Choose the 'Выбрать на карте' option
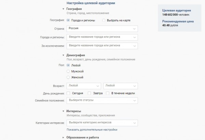The image size is (205, 140). (104, 20)
